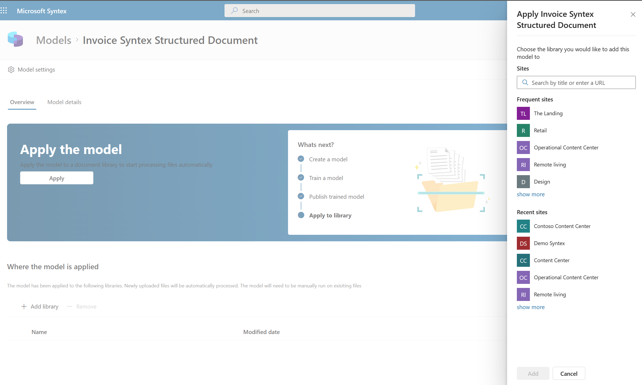This screenshot has width=642, height=385.
Task: Select recent Operational Content Center OC tile
Action: click(x=523, y=277)
